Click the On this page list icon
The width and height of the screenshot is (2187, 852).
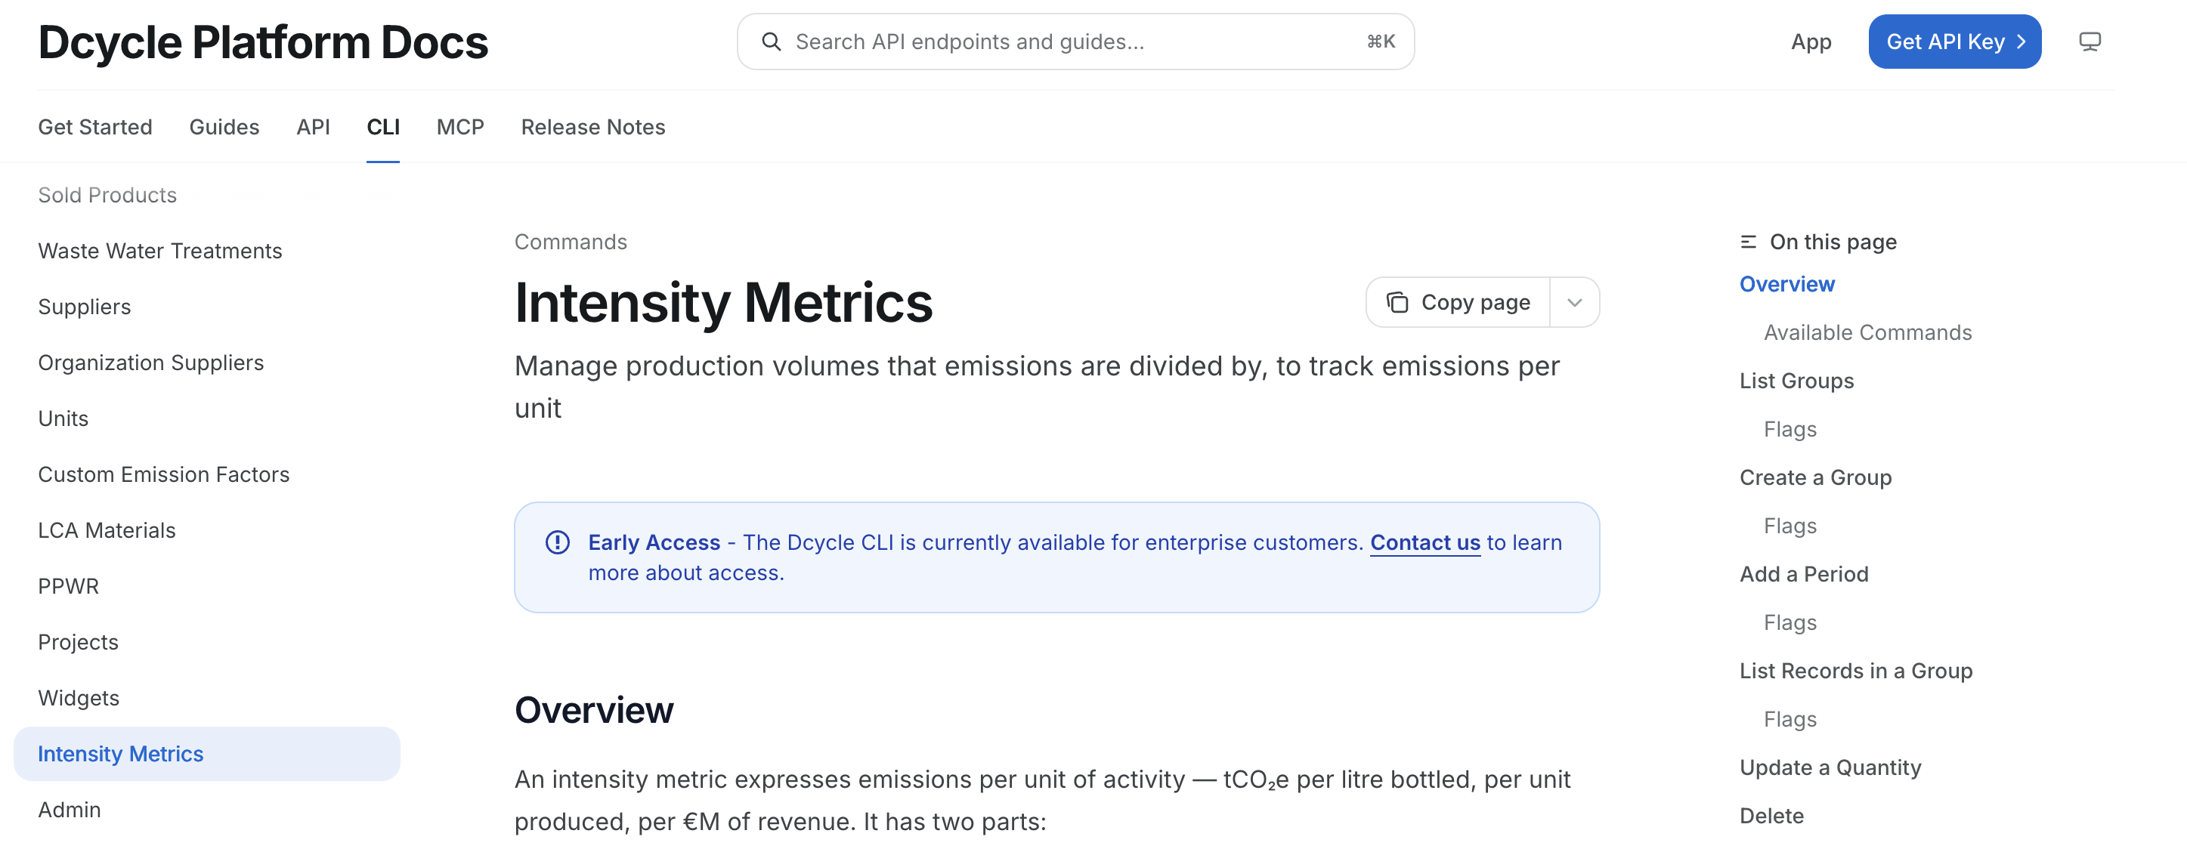tap(1748, 242)
